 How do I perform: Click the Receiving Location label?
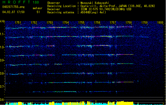[x=61, y=6]
